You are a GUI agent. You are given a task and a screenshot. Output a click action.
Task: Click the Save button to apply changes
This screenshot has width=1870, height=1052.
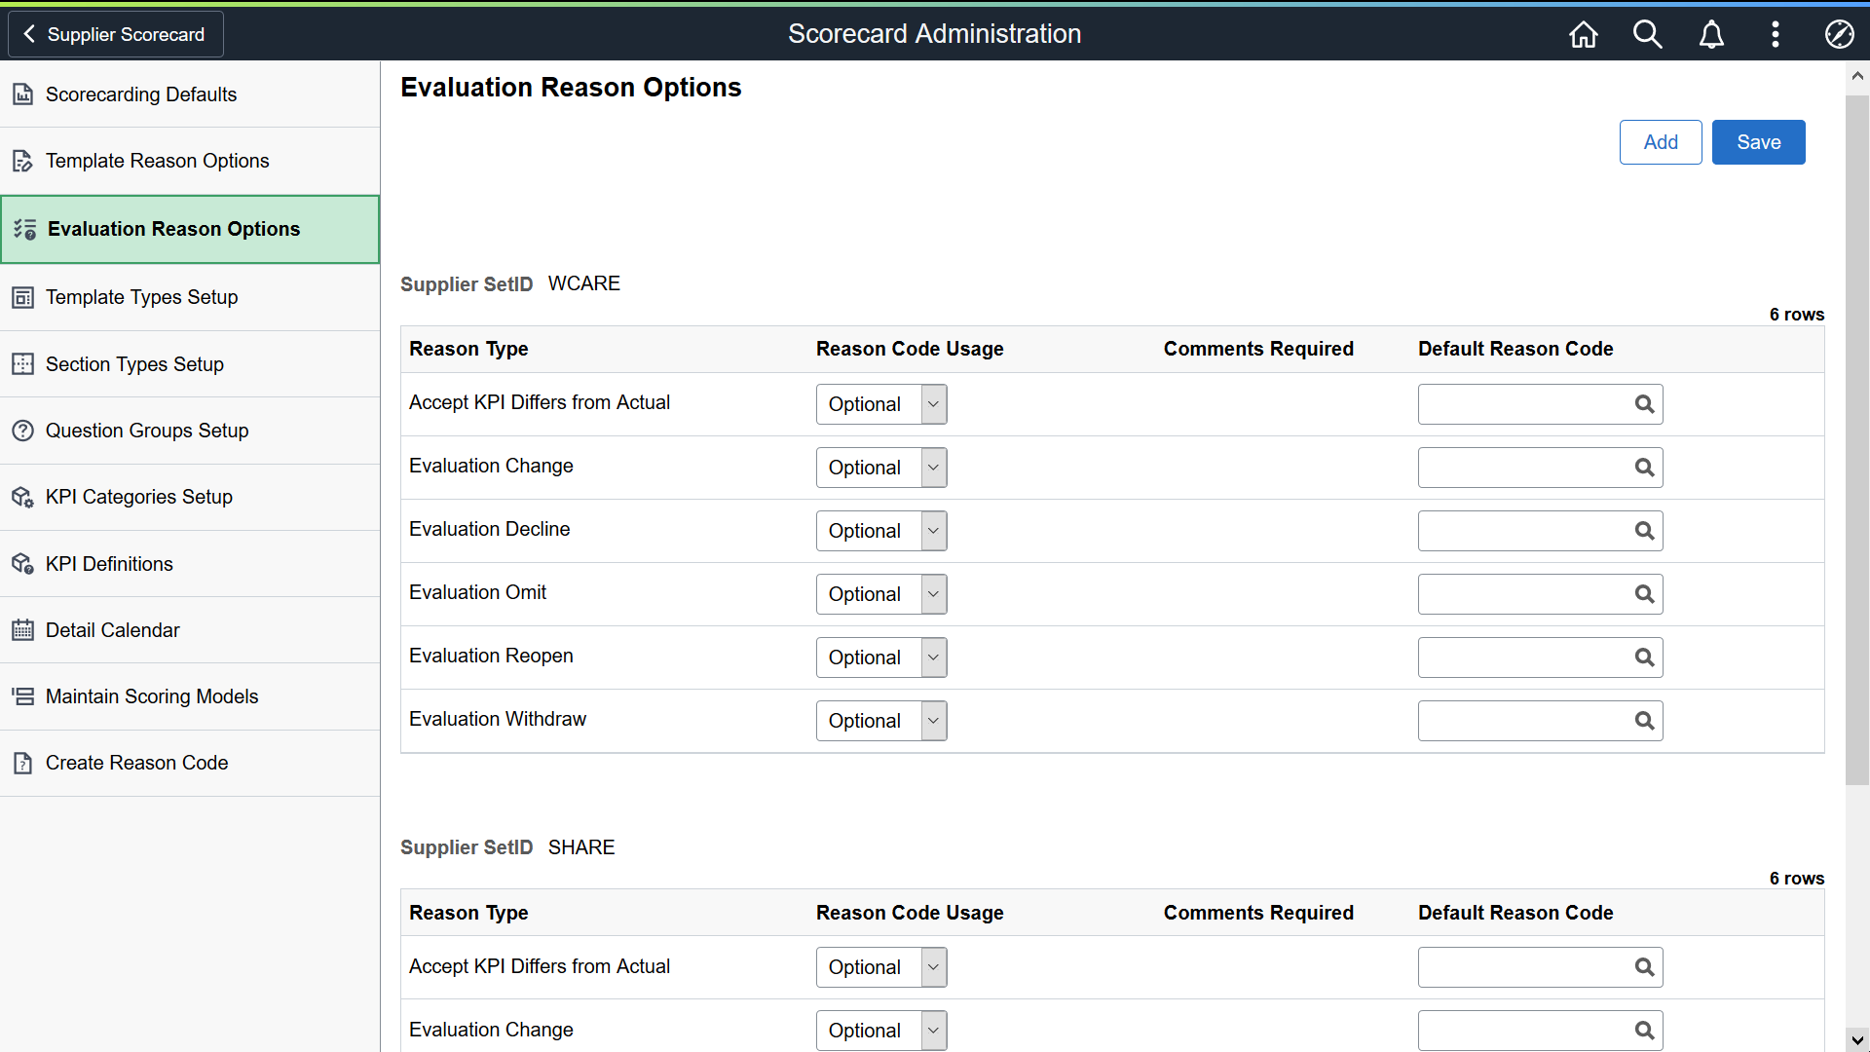pyautogui.click(x=1760, y=141)
